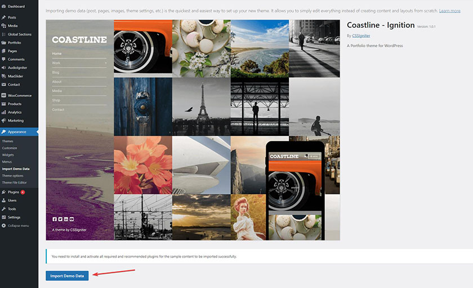The height and width of the screenshot is (288, 473).
Task: Open the Portfolio menu item label
Action: [14, 43]
